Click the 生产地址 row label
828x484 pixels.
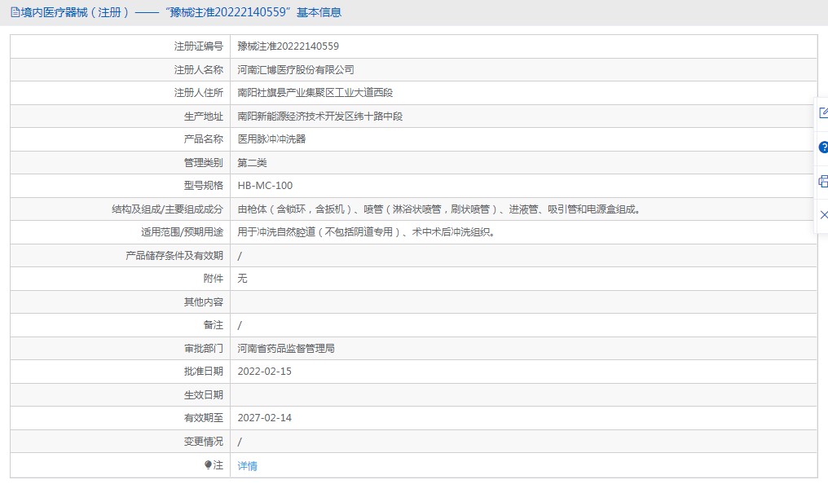pyautogui.click(x=203, y=117)
